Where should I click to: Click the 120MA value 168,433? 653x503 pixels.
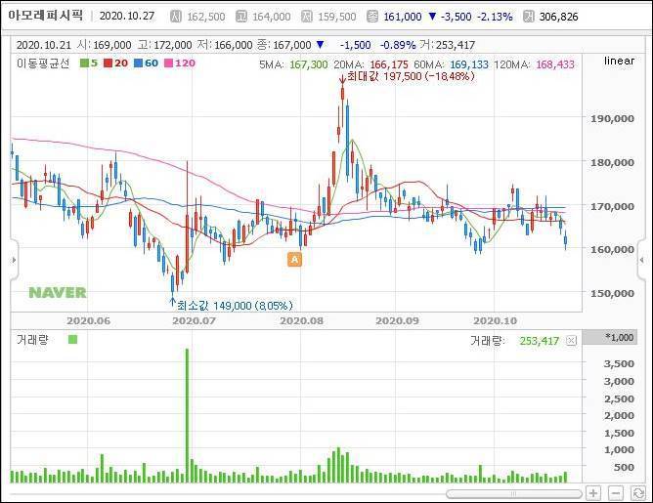[555, 64]
